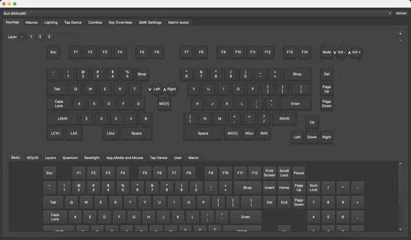Image resolution: width=411 pixels, height=240 pixels.
Task: Pick the Scroll Lock keycode
Action: [284, 173]
